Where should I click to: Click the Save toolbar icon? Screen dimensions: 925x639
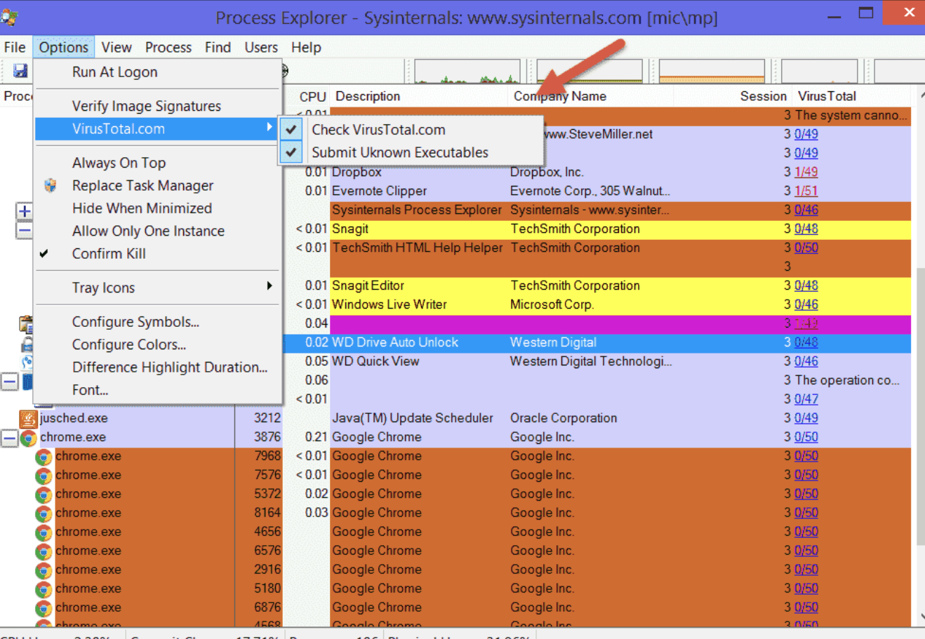coord(20,70)
